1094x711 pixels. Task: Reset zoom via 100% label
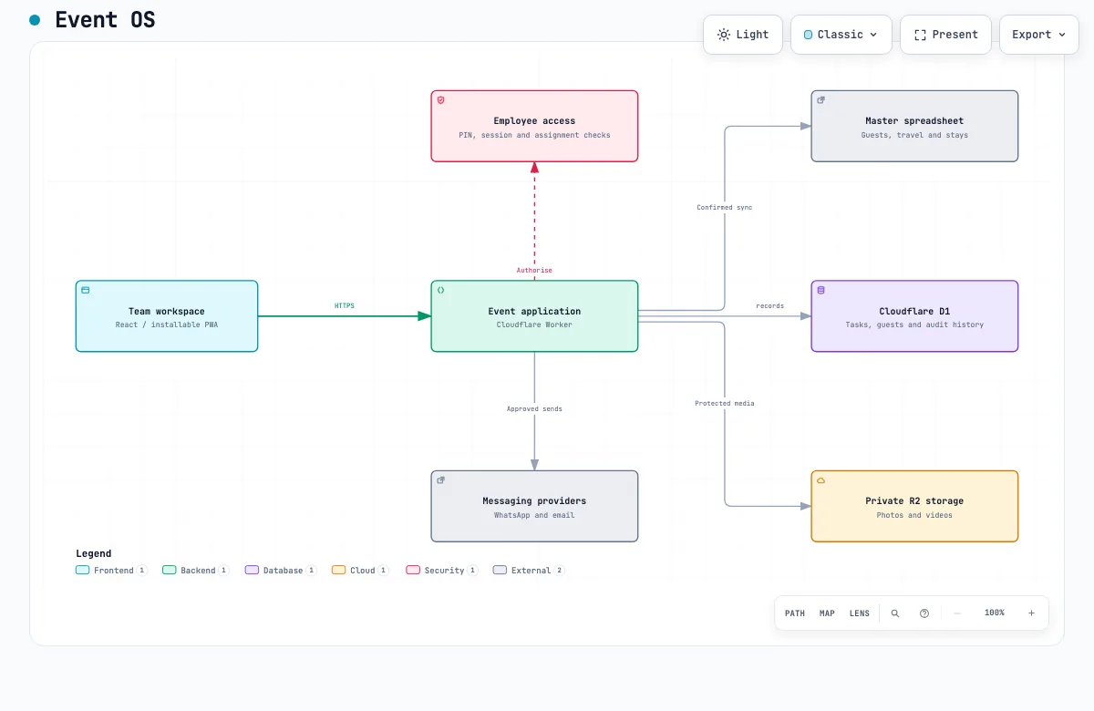[995, 613]
